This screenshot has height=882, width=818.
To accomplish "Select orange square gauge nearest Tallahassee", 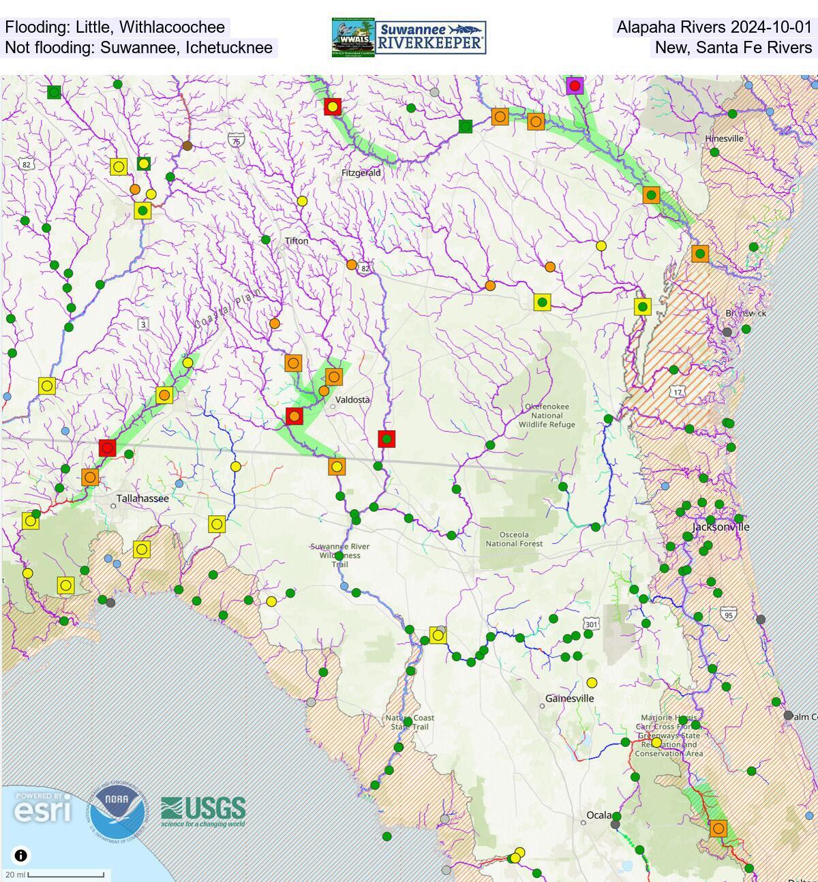I will 90,477.
